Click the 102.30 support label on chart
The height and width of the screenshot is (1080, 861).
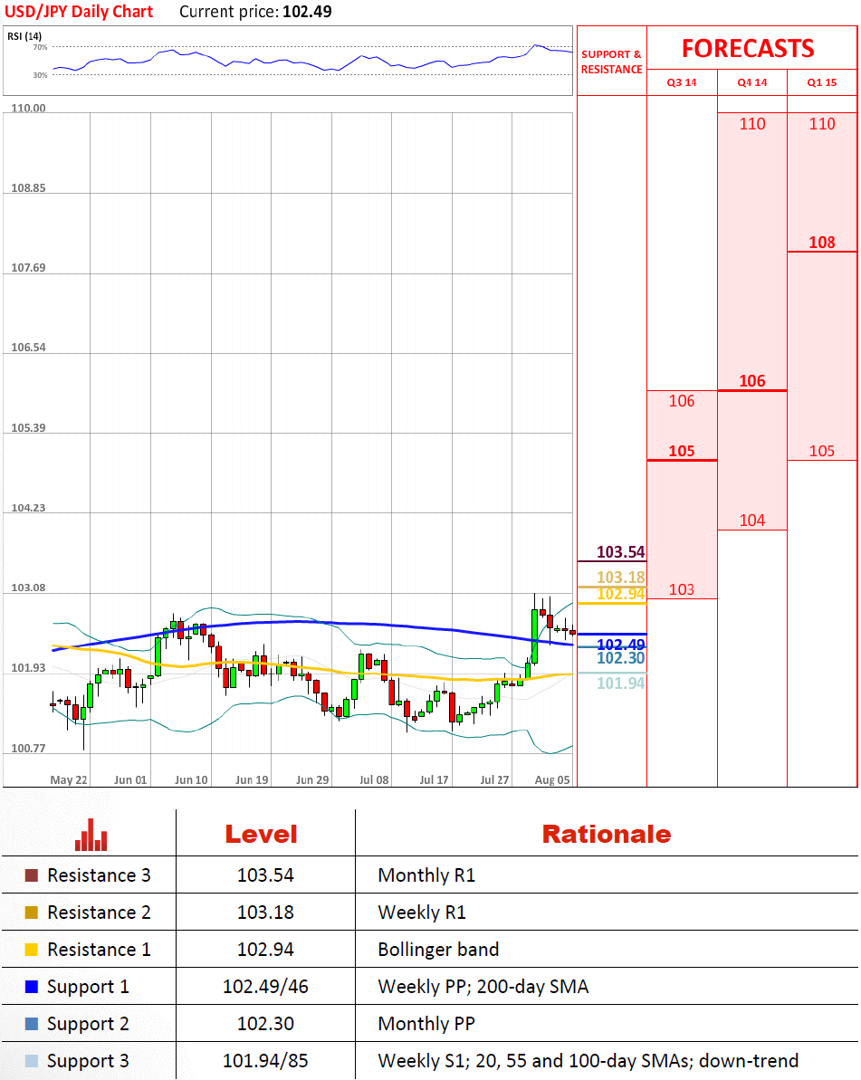(620, 658)
